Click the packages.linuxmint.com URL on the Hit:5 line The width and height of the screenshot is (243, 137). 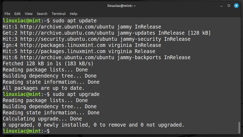(x=63, y=51)
